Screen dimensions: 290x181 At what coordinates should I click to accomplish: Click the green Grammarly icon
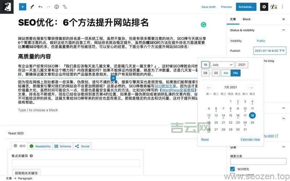[203, 25]
